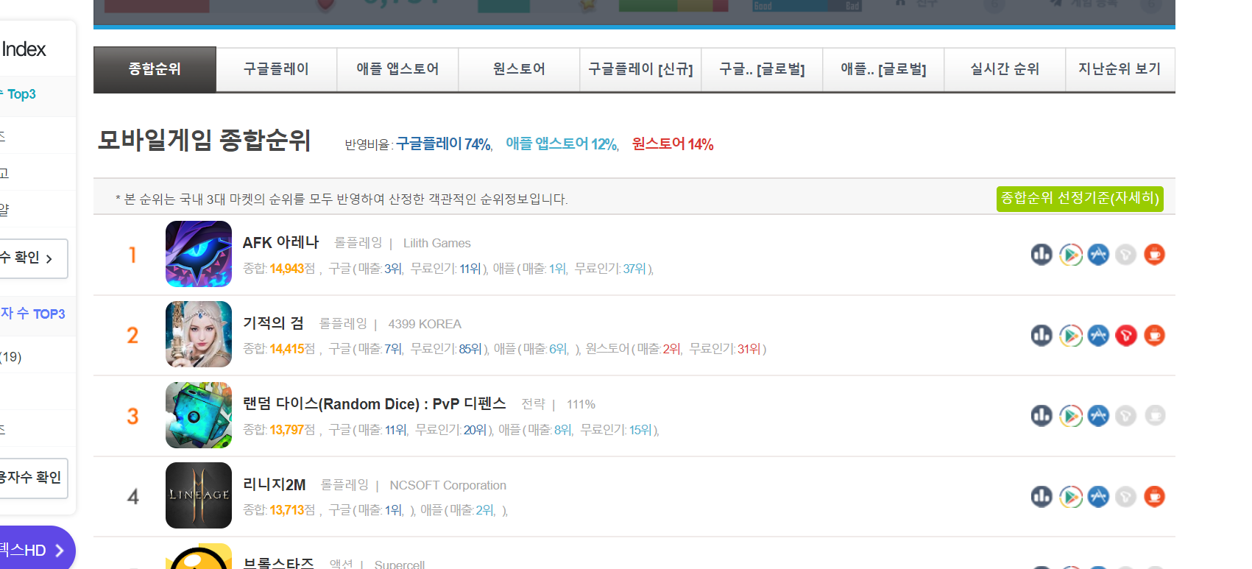Image resolution: width=1252 pixels, height=569 pixels.
Task: Select the 종합순위 tab
Action: click(x=155, y=69)
